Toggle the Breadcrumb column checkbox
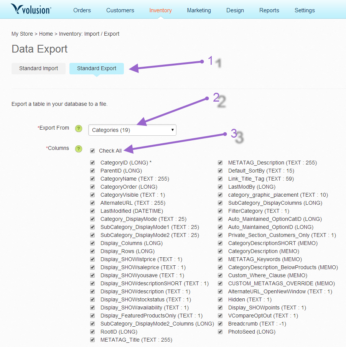 (220, 324)
